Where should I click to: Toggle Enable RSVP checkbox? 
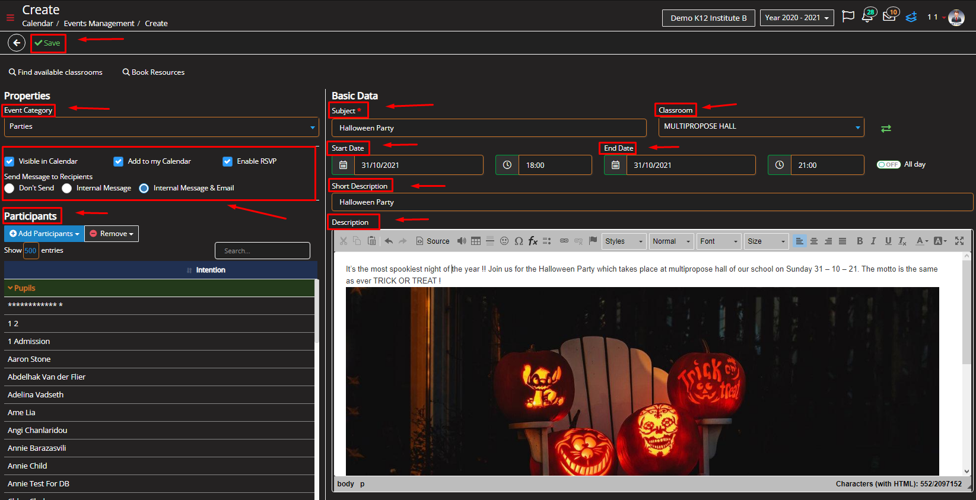point(227,161)
